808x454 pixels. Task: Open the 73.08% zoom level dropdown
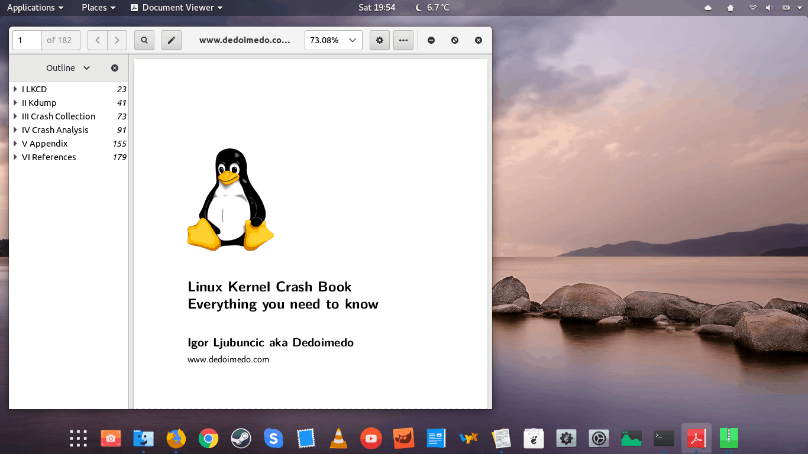tap(334, 40)
